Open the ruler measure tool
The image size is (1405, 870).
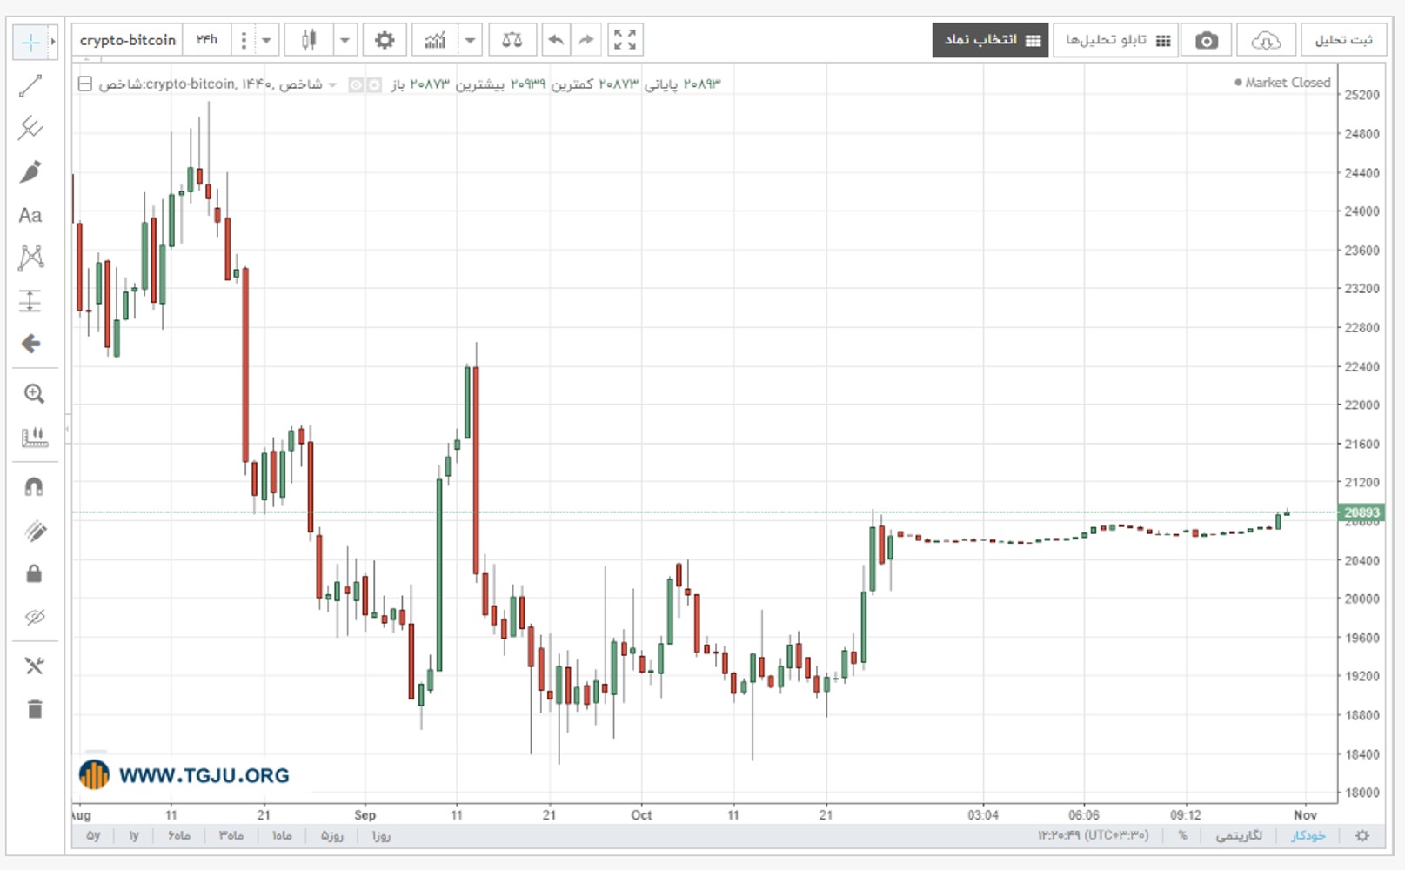(x=34, y=437)
